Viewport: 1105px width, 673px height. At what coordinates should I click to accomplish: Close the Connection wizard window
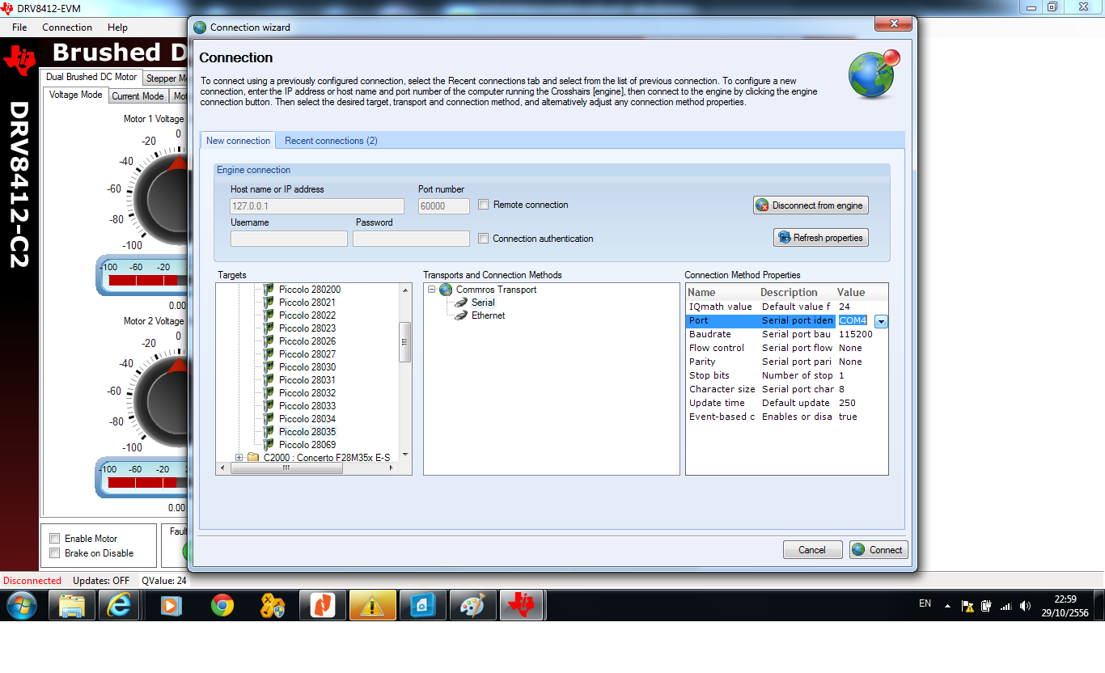point(894,25)
